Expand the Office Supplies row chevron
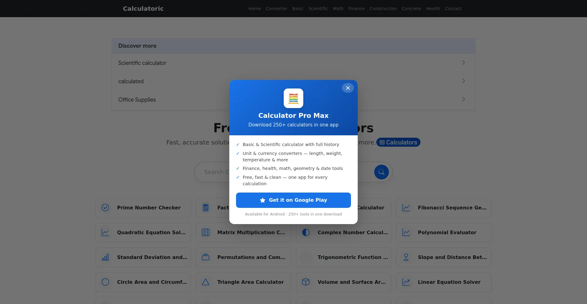This screenshot has width=587, height=304. pyautogui.click(x=463, y=99)
